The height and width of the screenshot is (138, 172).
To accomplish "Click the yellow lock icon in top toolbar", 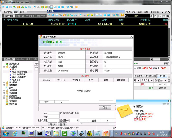I will click(42, 7).
